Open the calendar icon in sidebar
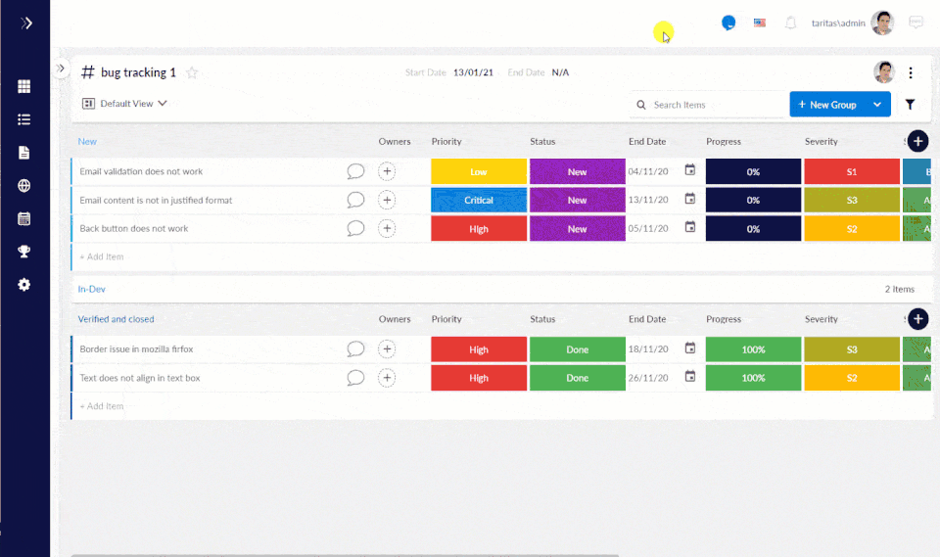This screenshot has height=557, width=940. click(23, 219)
